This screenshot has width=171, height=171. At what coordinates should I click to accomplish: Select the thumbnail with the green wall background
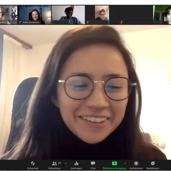point(162,15)
